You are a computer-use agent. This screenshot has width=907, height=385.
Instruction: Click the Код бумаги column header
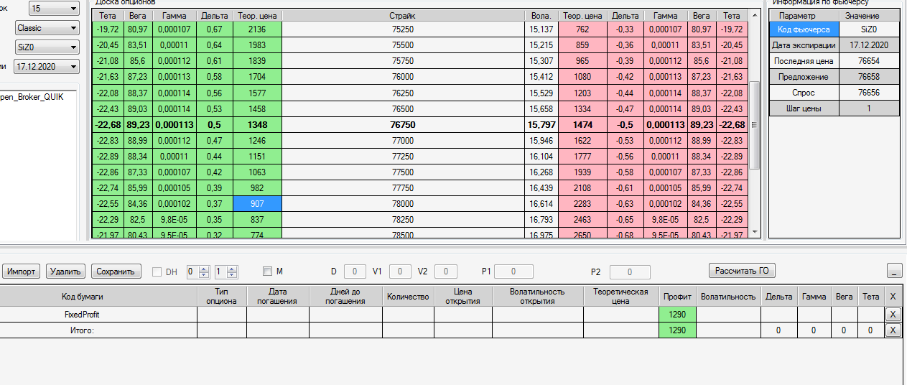98,296
